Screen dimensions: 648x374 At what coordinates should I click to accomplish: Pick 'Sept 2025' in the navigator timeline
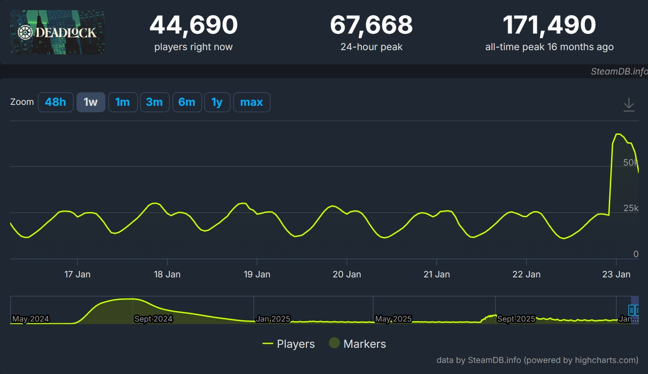[x=516, y=319]
